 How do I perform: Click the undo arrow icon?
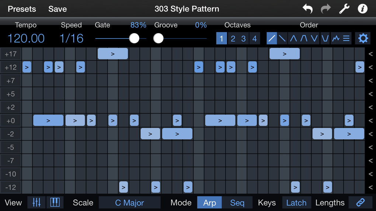(307, 9)
